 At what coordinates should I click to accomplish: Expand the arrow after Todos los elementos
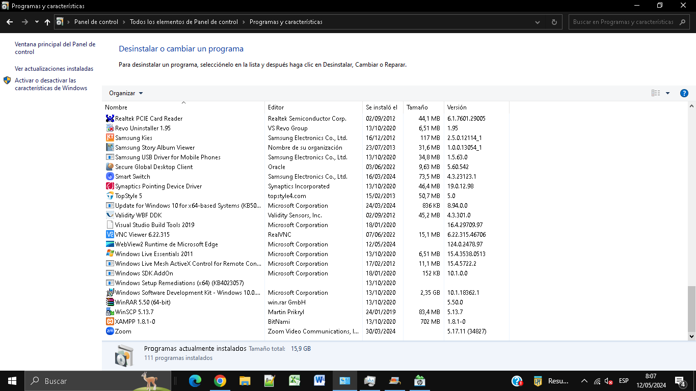(244, 22)
